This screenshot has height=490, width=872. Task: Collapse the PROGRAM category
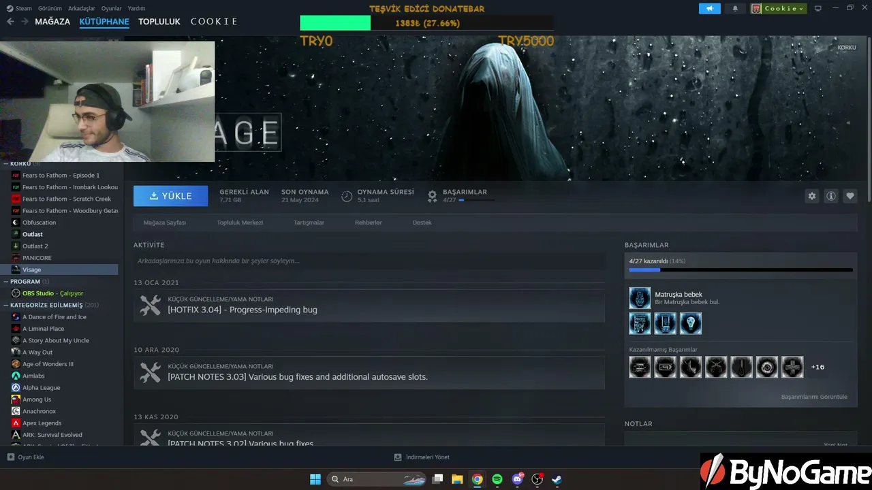click(x=25, y=281)
